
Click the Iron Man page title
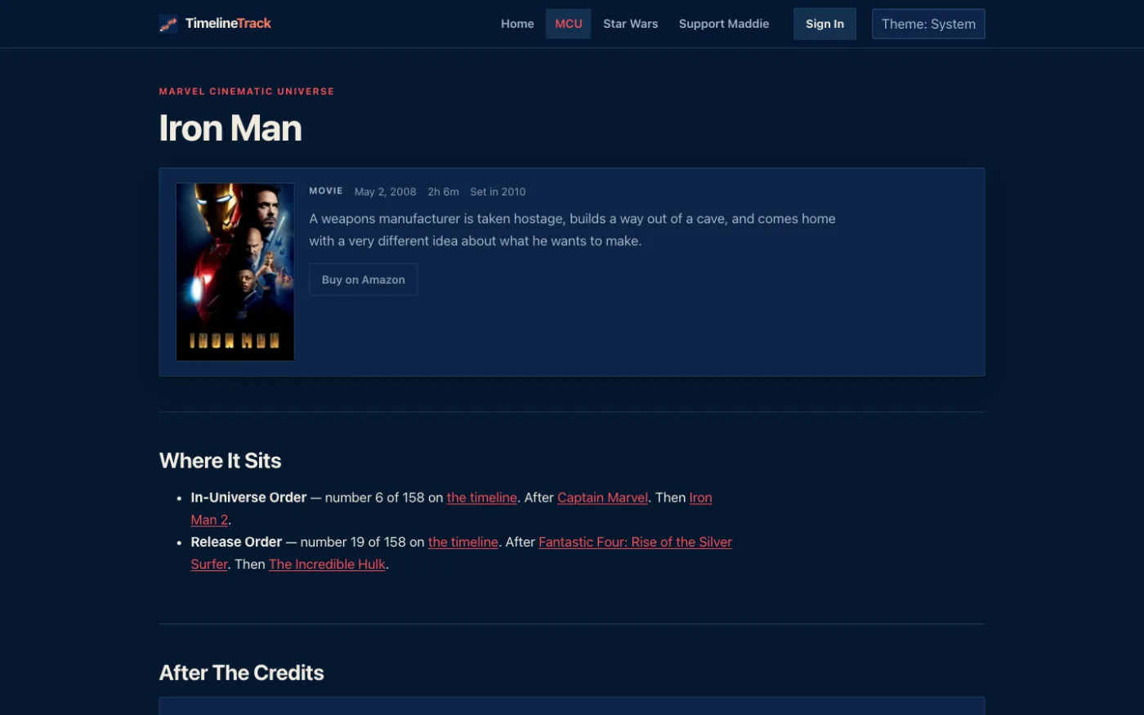pos(230,128)
